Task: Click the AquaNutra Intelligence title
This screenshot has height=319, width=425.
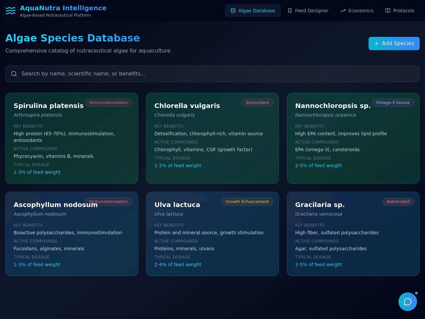Action: [x=63, y=8]
